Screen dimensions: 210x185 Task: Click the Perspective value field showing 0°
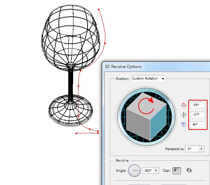(192, 149)
